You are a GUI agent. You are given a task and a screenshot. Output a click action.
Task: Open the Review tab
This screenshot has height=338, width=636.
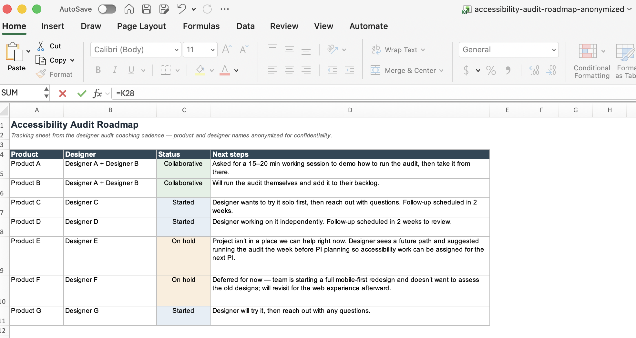tap(284, 26)
